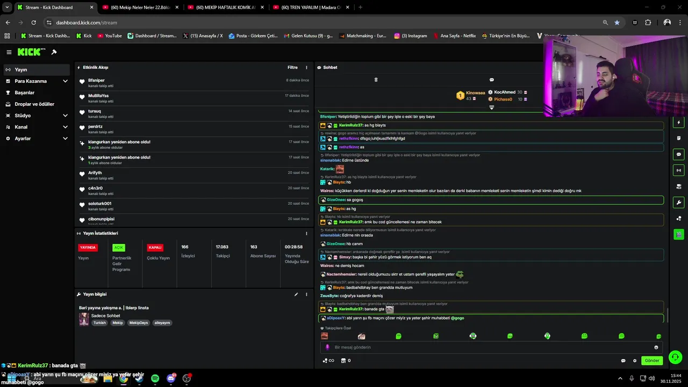Image resolution: width=688 pixels, height=387 pixels.
Task: Click the AÇIK partnership status badge
Action: (119, 248)
